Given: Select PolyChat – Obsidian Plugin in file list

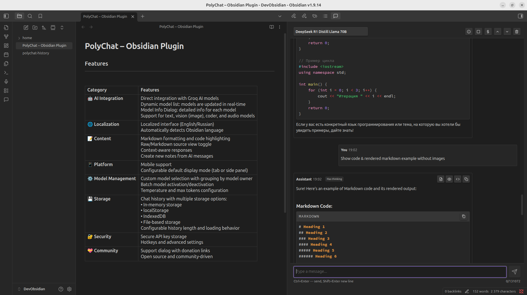Looking at the screenshot, I should coord(44,45).
